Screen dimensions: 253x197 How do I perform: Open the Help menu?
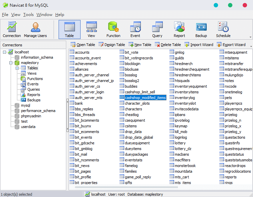pyautogui.click(x=60, y=15)
